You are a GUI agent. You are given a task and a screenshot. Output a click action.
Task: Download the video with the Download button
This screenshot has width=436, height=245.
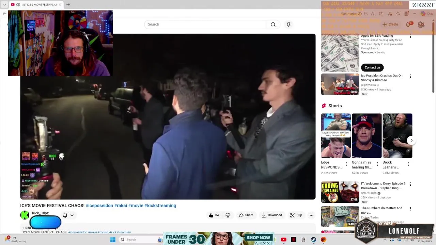[272, 215]
